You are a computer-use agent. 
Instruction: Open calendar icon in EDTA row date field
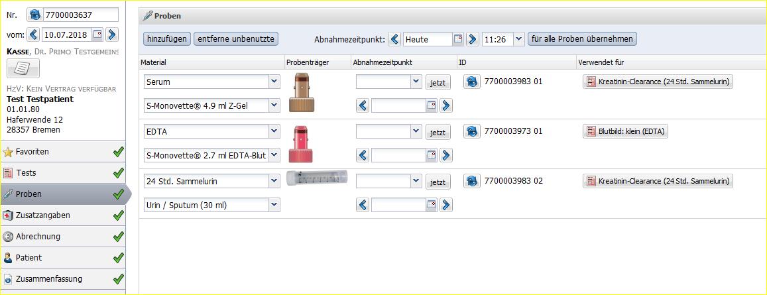pos(432,155)
